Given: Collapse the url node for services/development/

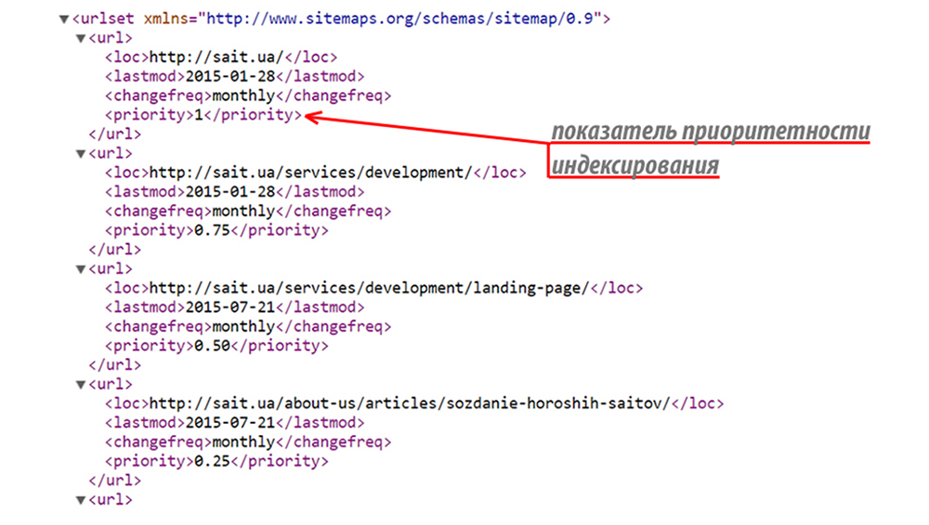Looking at the screenshot, I should [x=80, y=153].
